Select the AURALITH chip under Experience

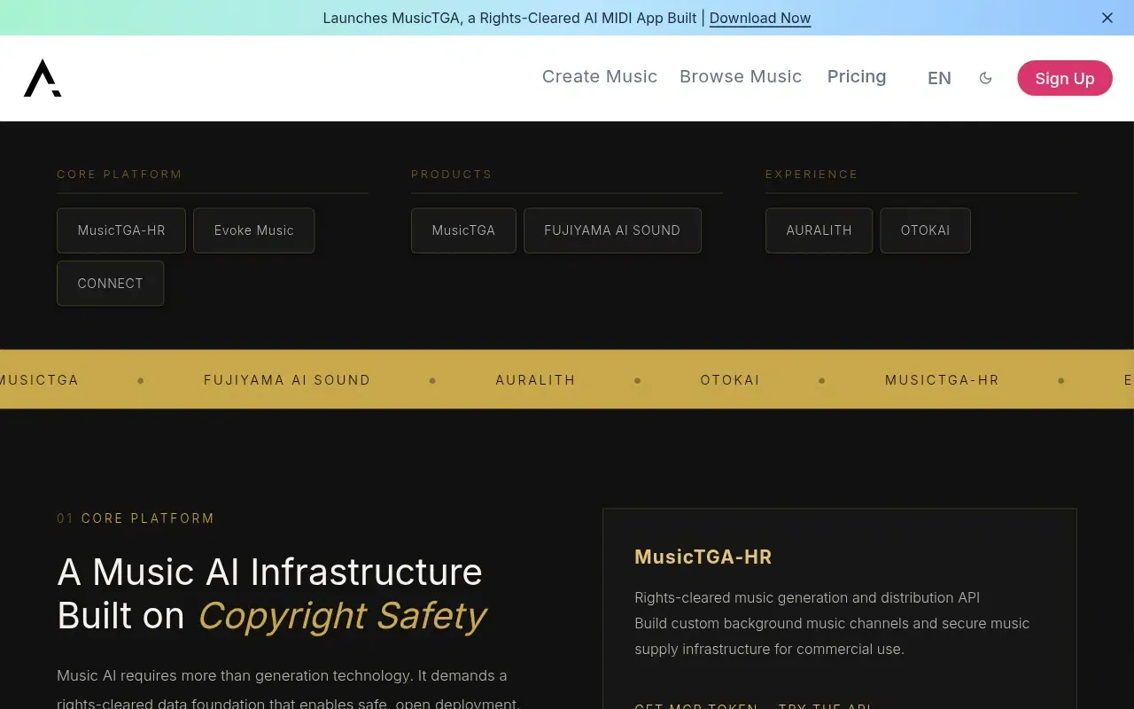pyautogui.click(x=819, y=230)
